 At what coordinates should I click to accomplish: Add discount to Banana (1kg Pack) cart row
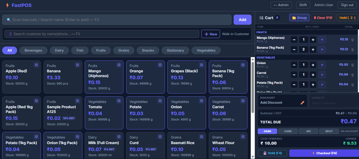pyautogui.click(x=322, y=49)
